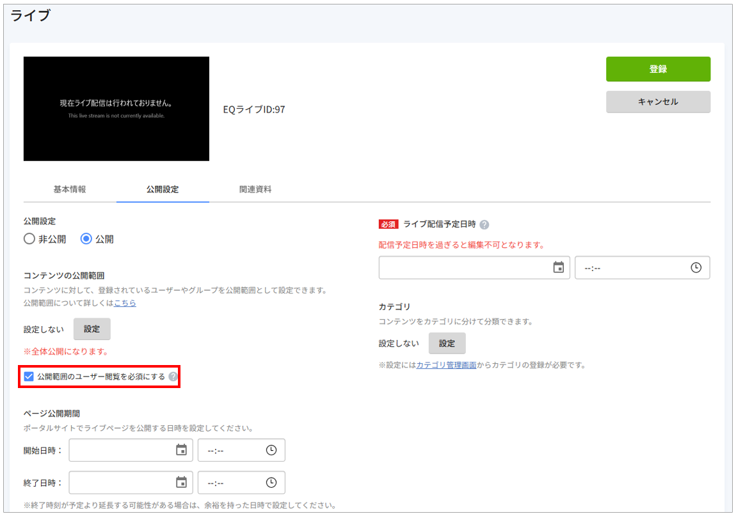
Task: Click the ライブ page title
Action: [x=31, y=15]
